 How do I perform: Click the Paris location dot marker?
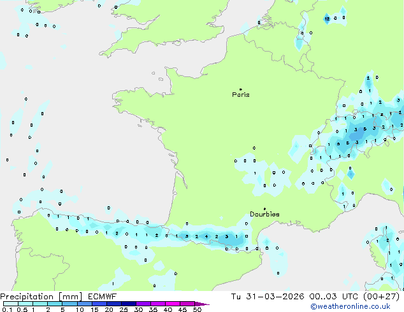[241, 89]
